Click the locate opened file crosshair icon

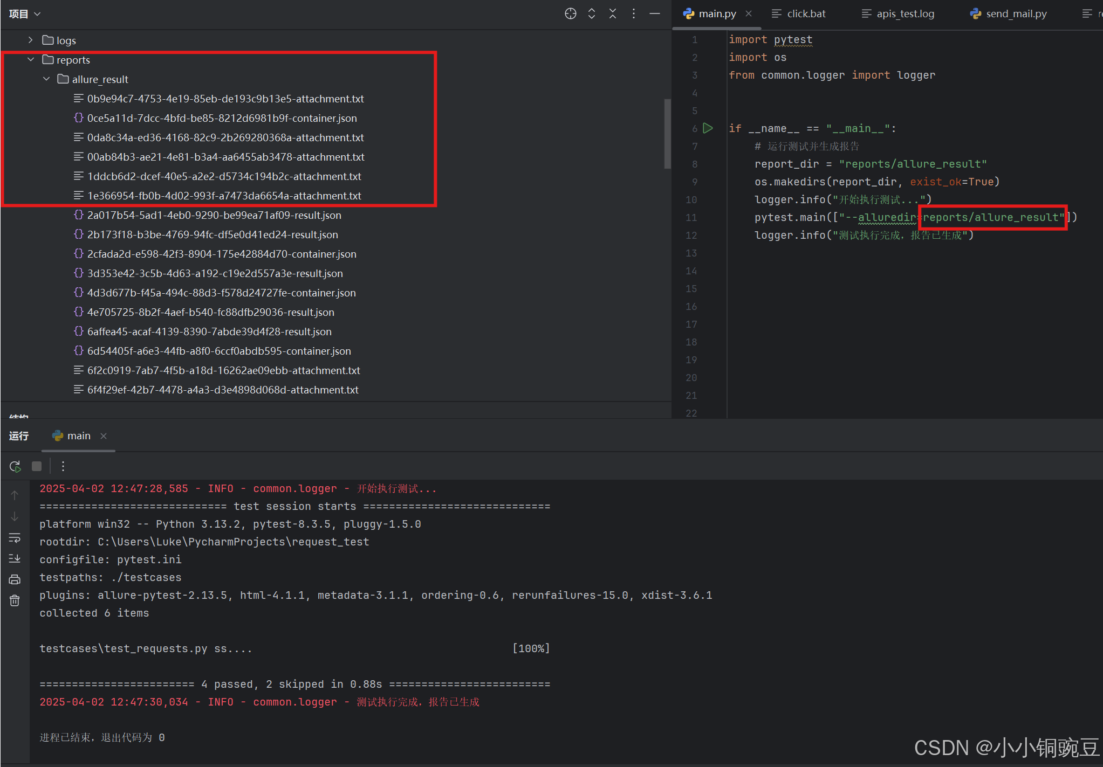pyautogui.click(x=570, y=14)
